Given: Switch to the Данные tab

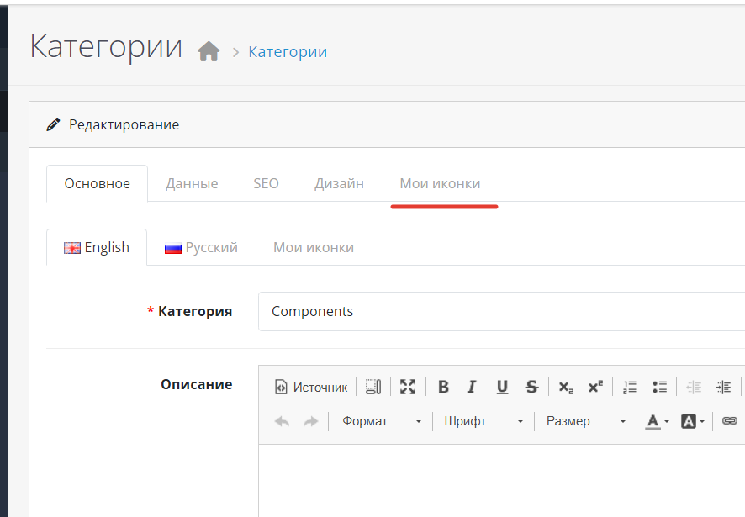Looking at the screenshot, I should [x=192, y=183].
